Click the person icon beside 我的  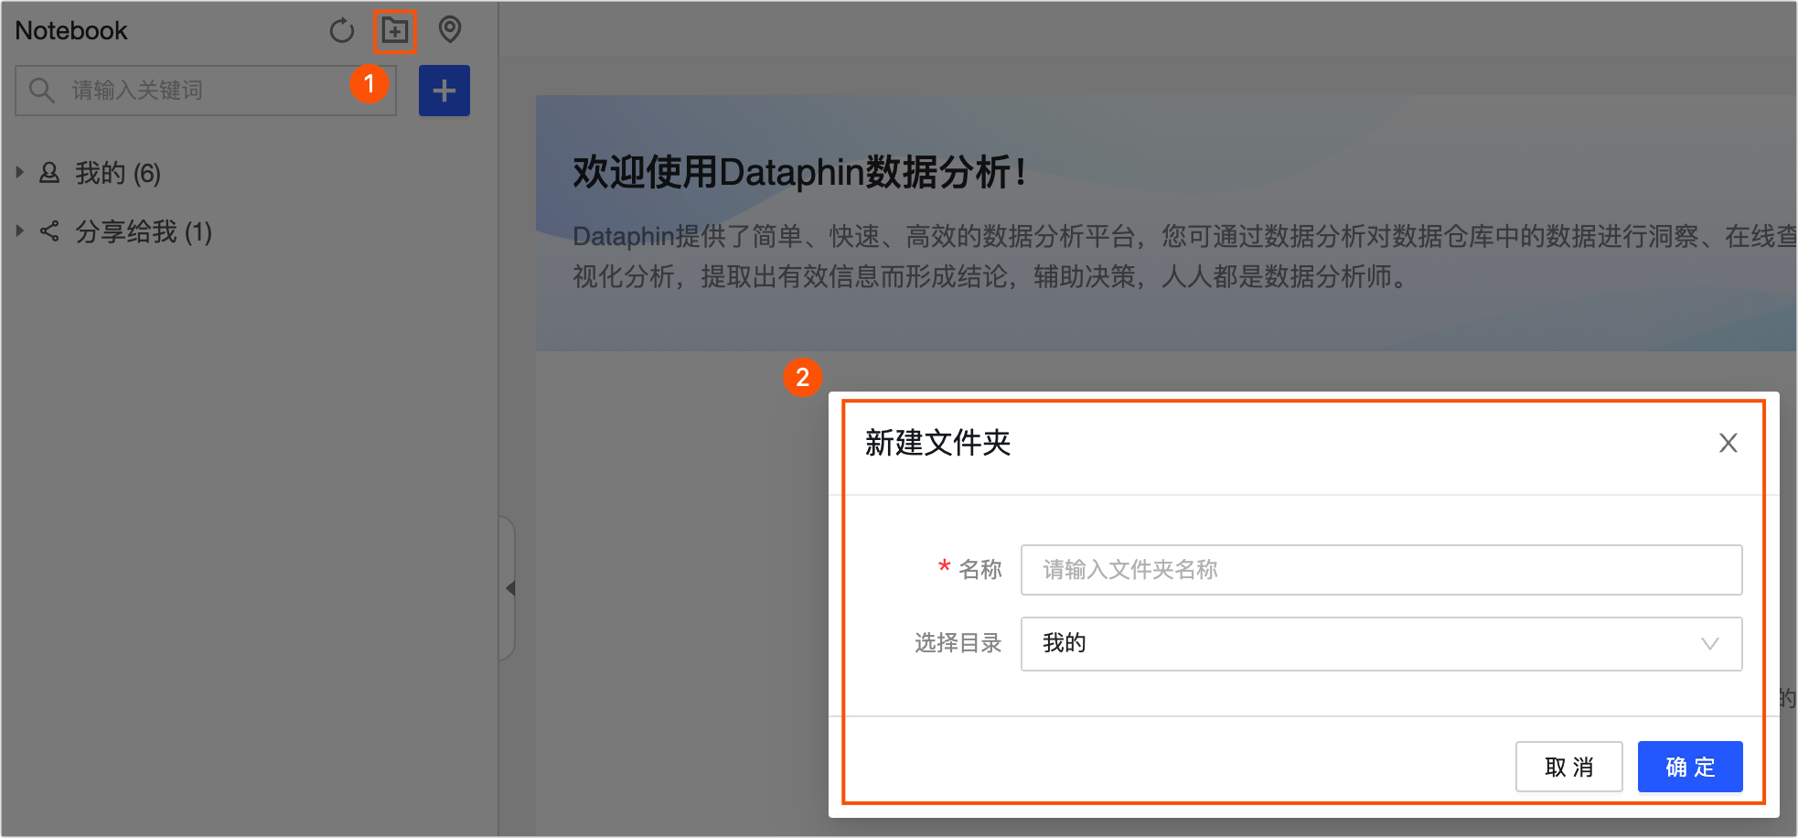(49, 172)
